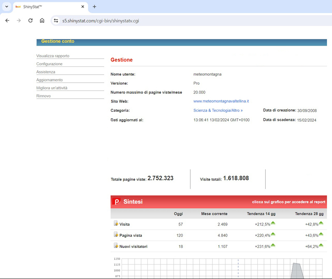Click the expiry date 15/02/2024

coord(306,120)
